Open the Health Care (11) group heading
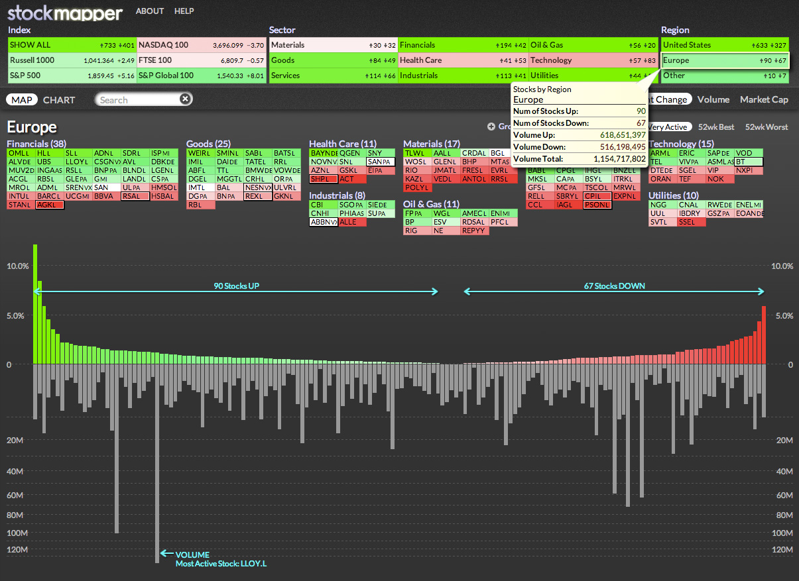Image resolution: width=799 pixels, height=581 pixels. coord(343,144)
